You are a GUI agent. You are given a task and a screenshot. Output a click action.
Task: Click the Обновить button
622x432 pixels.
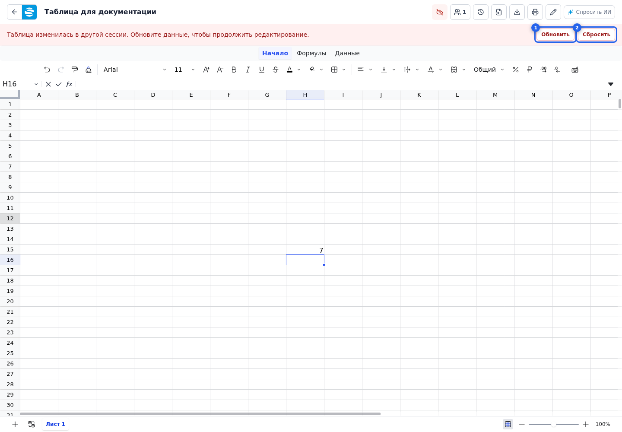[x=555, y=35]
